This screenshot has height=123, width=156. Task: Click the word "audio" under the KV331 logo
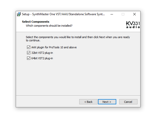click(133, 27)
